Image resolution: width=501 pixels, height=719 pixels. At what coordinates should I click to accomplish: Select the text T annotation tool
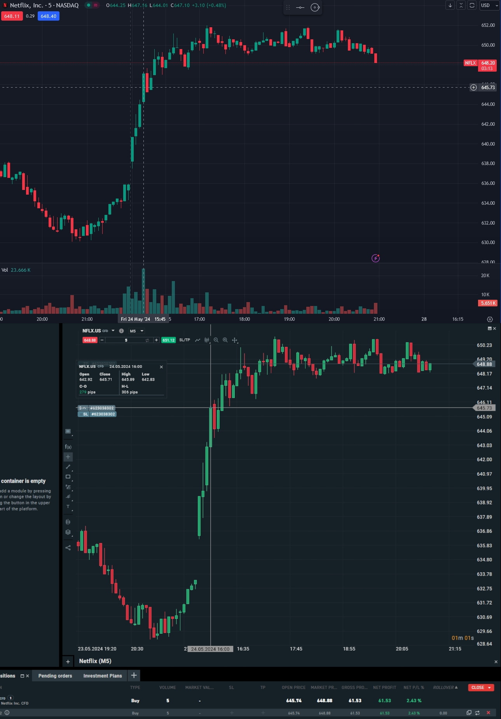point(68,507)
